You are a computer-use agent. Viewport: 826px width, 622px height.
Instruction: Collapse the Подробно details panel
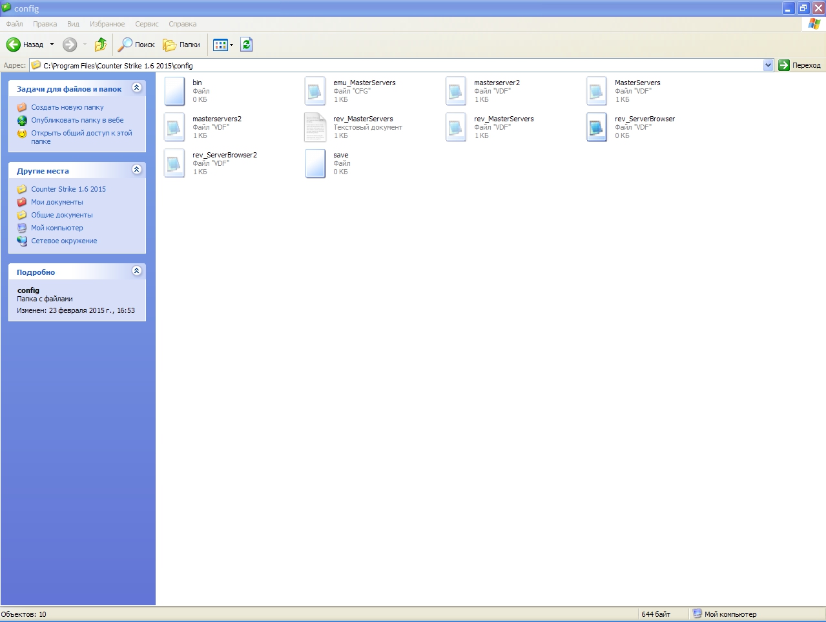pos(136,271)
